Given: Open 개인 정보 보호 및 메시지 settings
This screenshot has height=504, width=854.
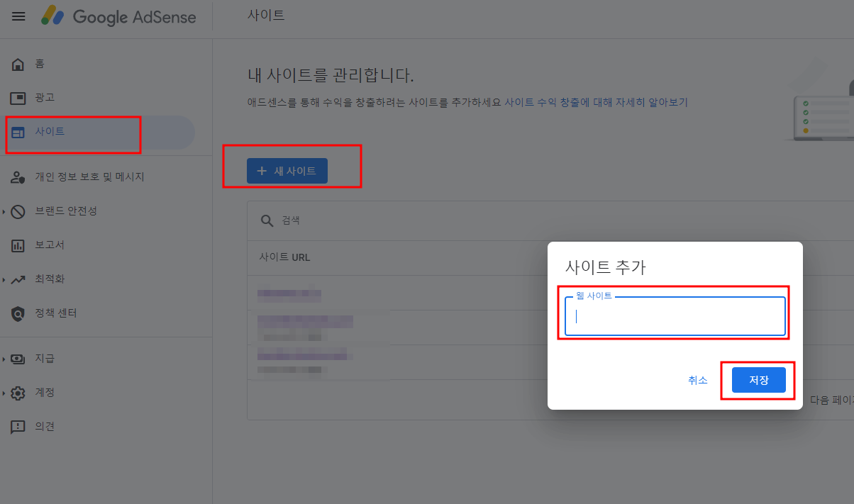Looking at the screenshot, I should tap(18, 177).
